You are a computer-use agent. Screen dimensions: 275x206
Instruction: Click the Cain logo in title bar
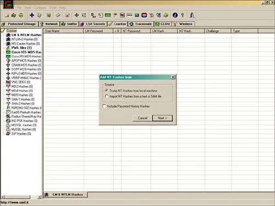point(8,4)
